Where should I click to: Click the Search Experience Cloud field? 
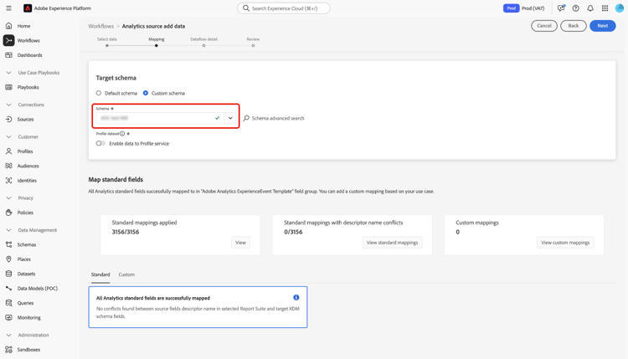point(284,8)
